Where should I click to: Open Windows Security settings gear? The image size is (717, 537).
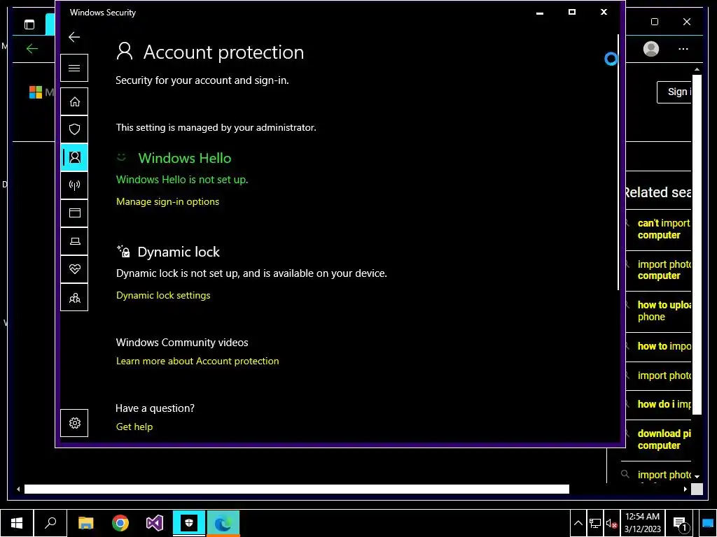coord(74,423)
